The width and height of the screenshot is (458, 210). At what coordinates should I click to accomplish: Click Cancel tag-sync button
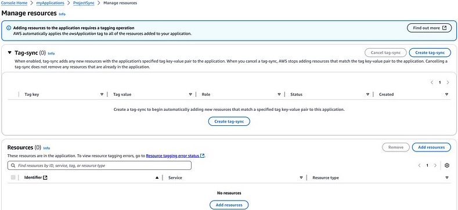[385, 53]
